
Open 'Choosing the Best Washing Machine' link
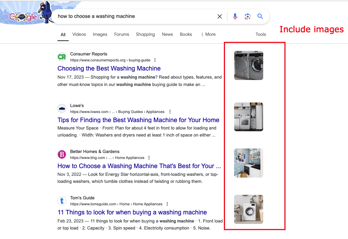coord(109,68)
